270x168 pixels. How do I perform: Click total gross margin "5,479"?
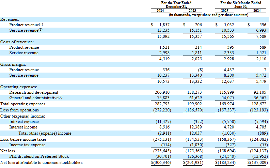pos(261,81)
